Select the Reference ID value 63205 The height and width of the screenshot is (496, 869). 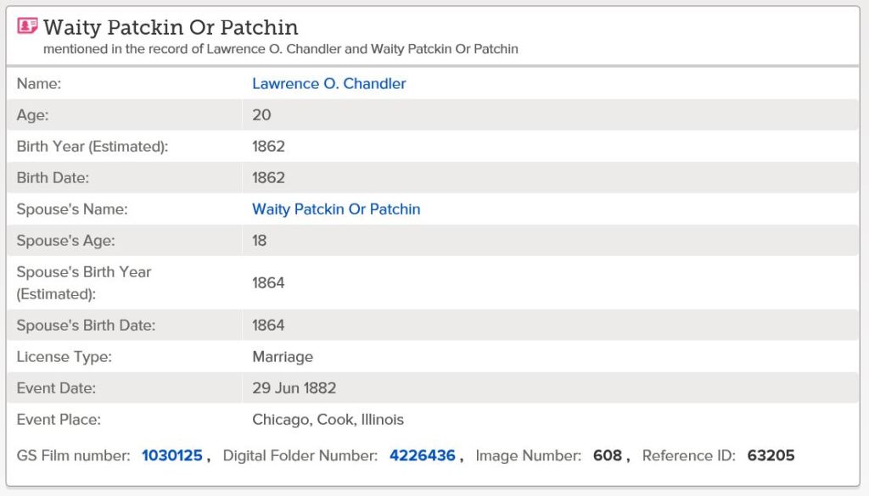[x=771, y=456]
